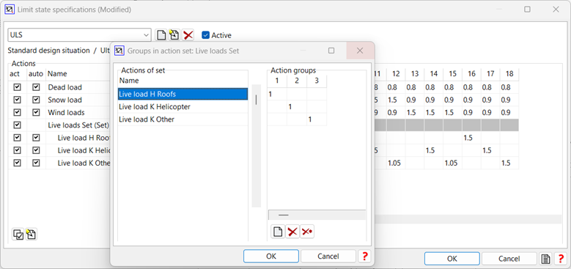Click Wind loads factor 1.5 in column 13
Image resolution: width=571 pixels, height=269 pixels.
[415, 112]
